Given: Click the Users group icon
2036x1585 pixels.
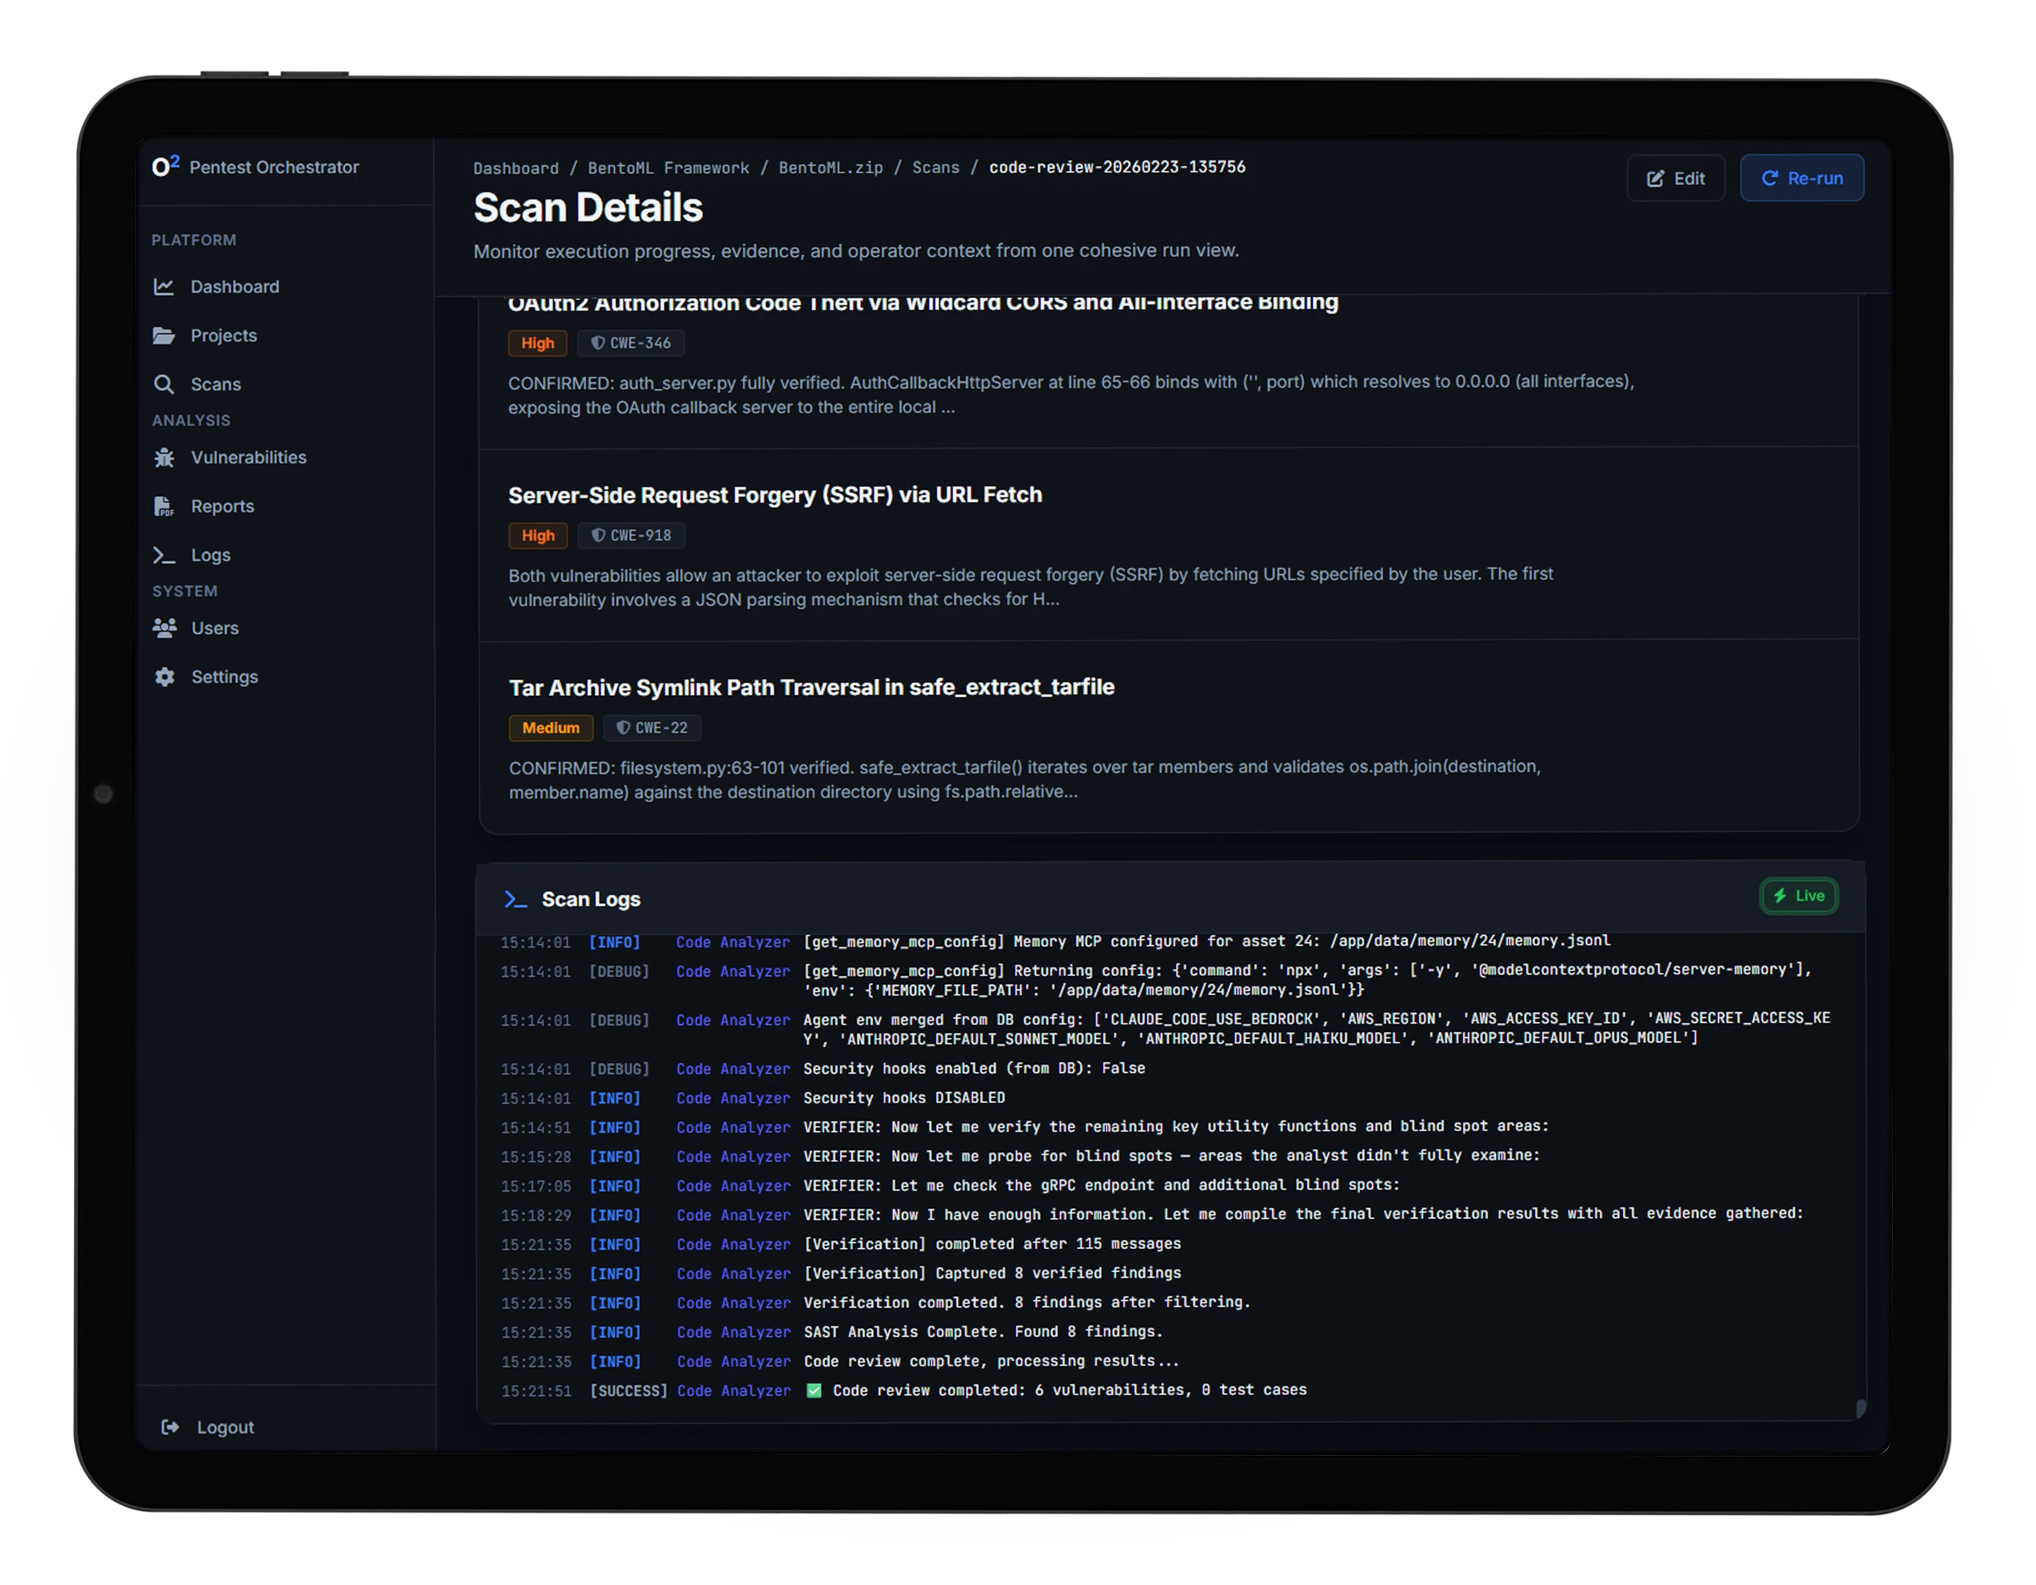Looking at the screenshot, I should click(165, 629).
